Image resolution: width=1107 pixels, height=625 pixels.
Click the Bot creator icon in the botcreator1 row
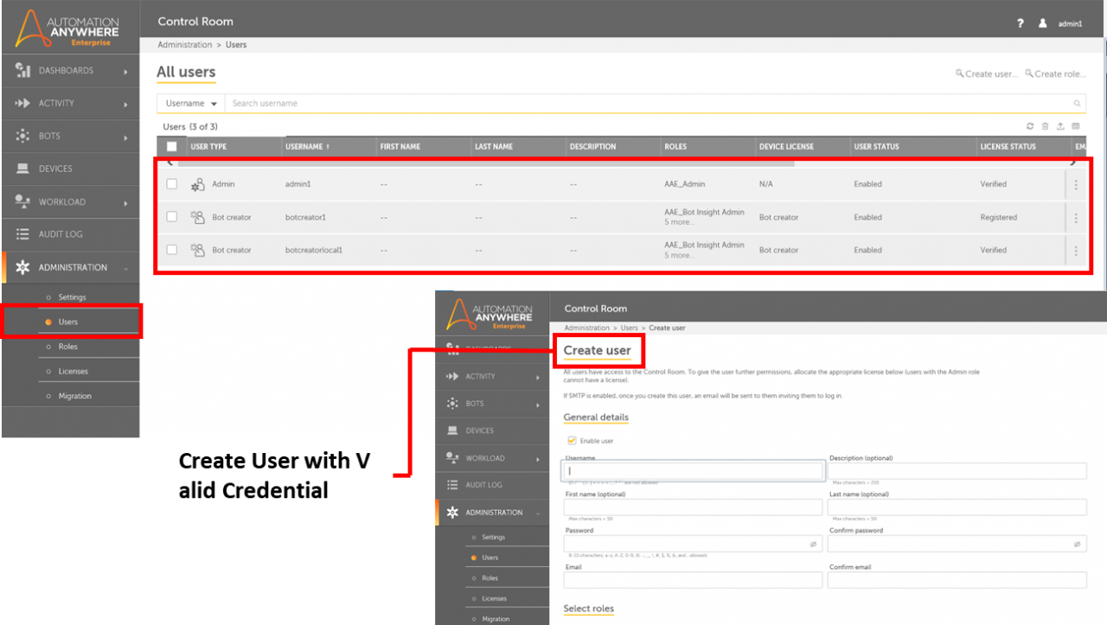(x=198, y=218)
